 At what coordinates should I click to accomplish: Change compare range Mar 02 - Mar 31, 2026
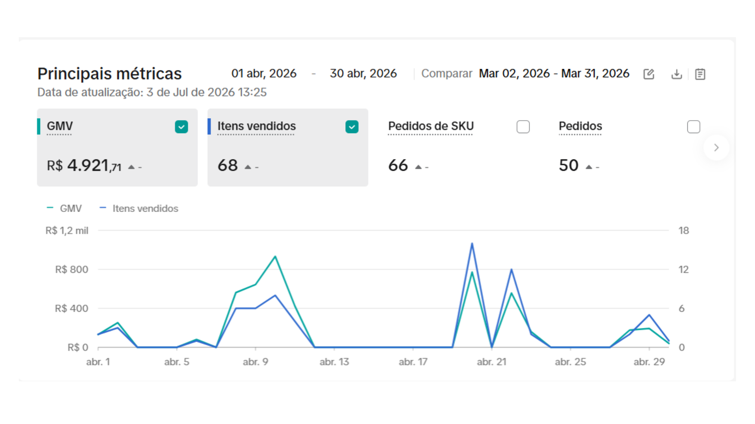(x=554, y=73)
